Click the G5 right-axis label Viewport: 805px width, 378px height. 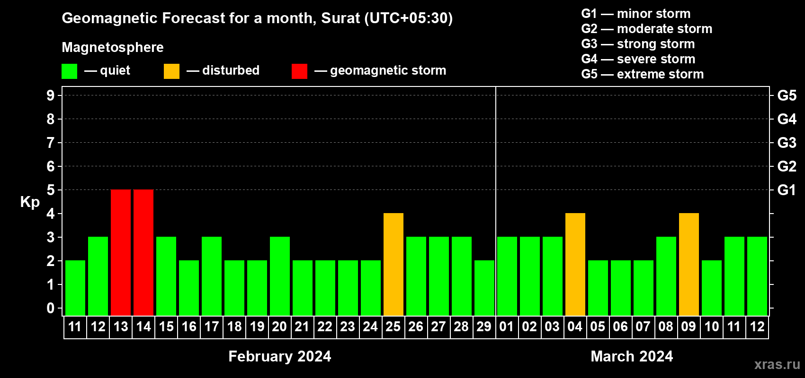787,95
